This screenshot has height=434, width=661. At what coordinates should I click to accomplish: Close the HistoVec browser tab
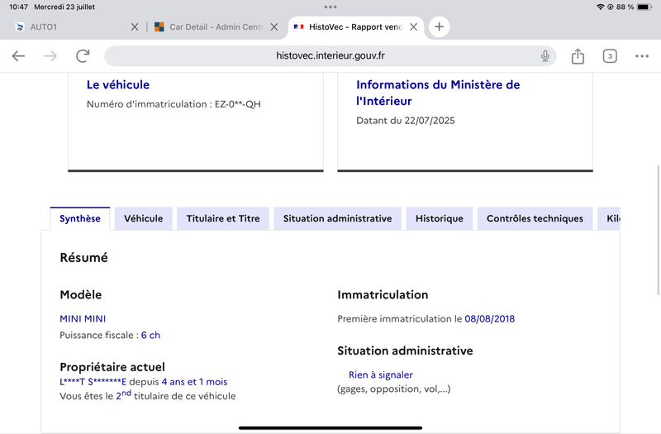414,26
